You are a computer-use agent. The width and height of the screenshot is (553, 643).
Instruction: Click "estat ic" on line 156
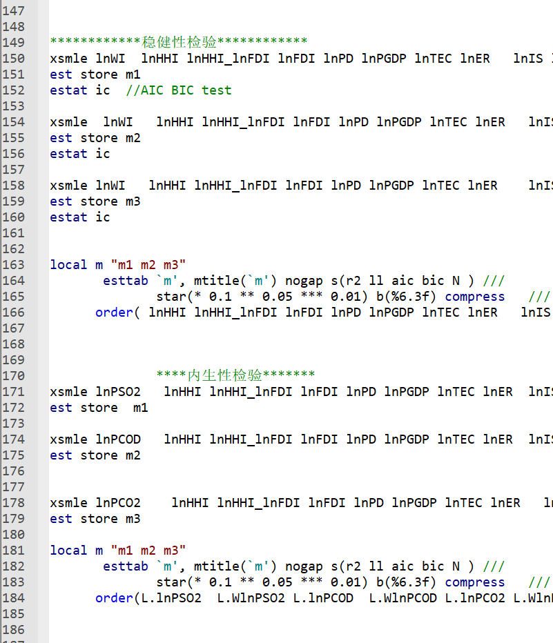(x=80, y=154)
